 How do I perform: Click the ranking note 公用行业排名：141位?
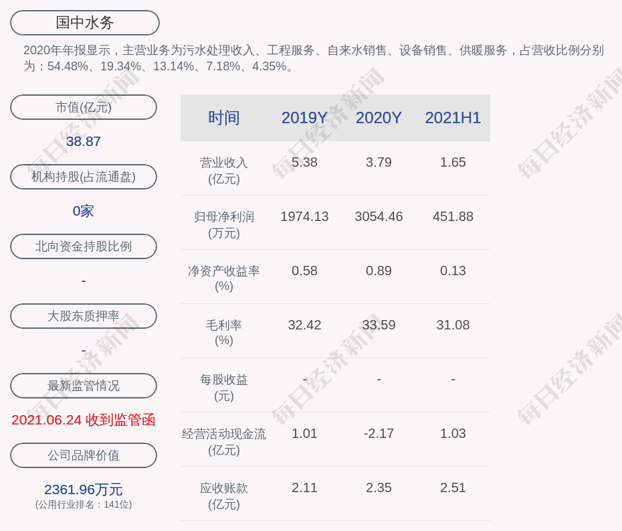(x=84, y=504)
